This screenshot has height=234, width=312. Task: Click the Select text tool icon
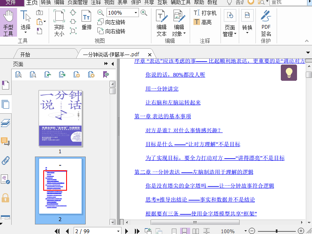pos(25,16)
